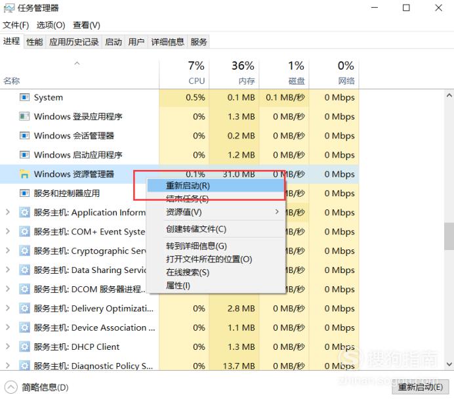Click the gear icon for DCOM 服务器进程 host
Screen dimensions: 454x403
[x=24, y=289]
